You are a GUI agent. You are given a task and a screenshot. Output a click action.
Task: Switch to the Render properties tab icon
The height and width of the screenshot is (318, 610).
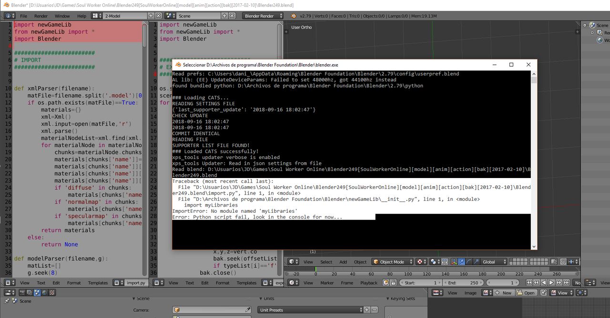click(22, 293)
